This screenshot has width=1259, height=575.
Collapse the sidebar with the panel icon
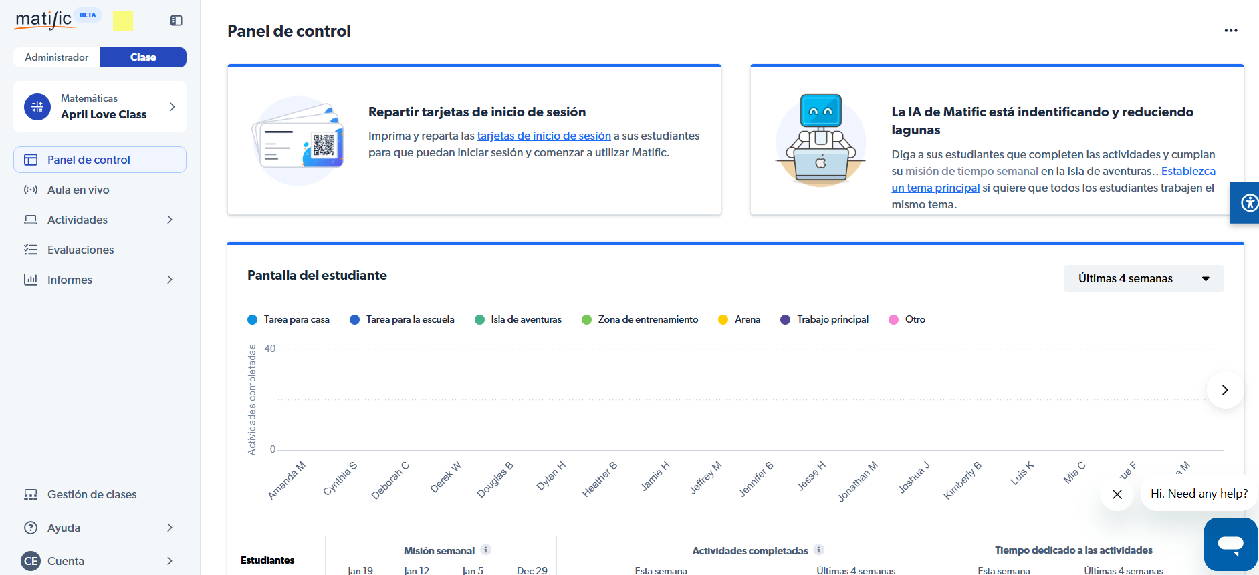(177, 21)
